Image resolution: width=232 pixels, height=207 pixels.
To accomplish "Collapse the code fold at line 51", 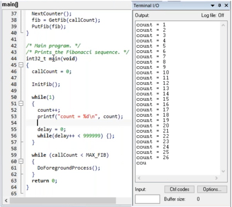I will [x=21, y=104].
